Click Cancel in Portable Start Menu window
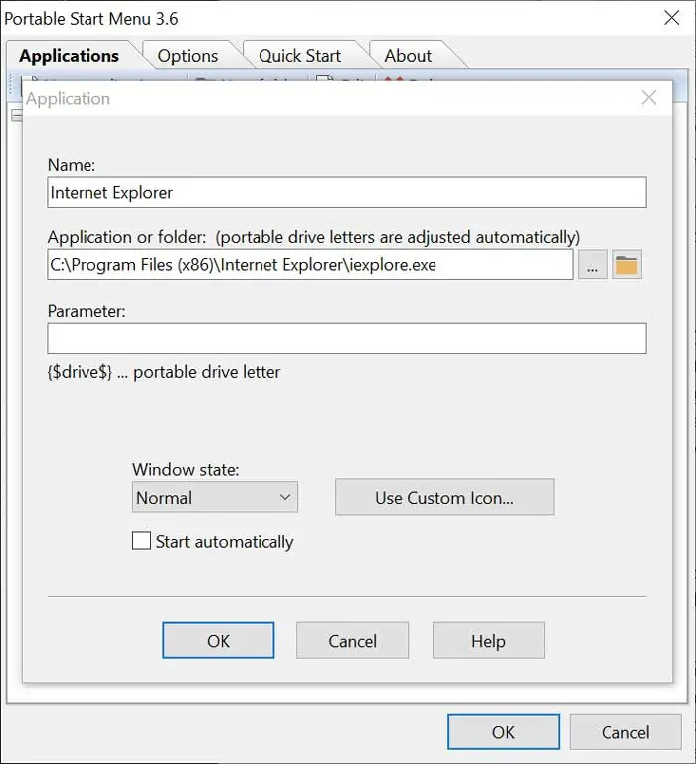Viewport: 696px width, 764px height. (x=625, y=732)
